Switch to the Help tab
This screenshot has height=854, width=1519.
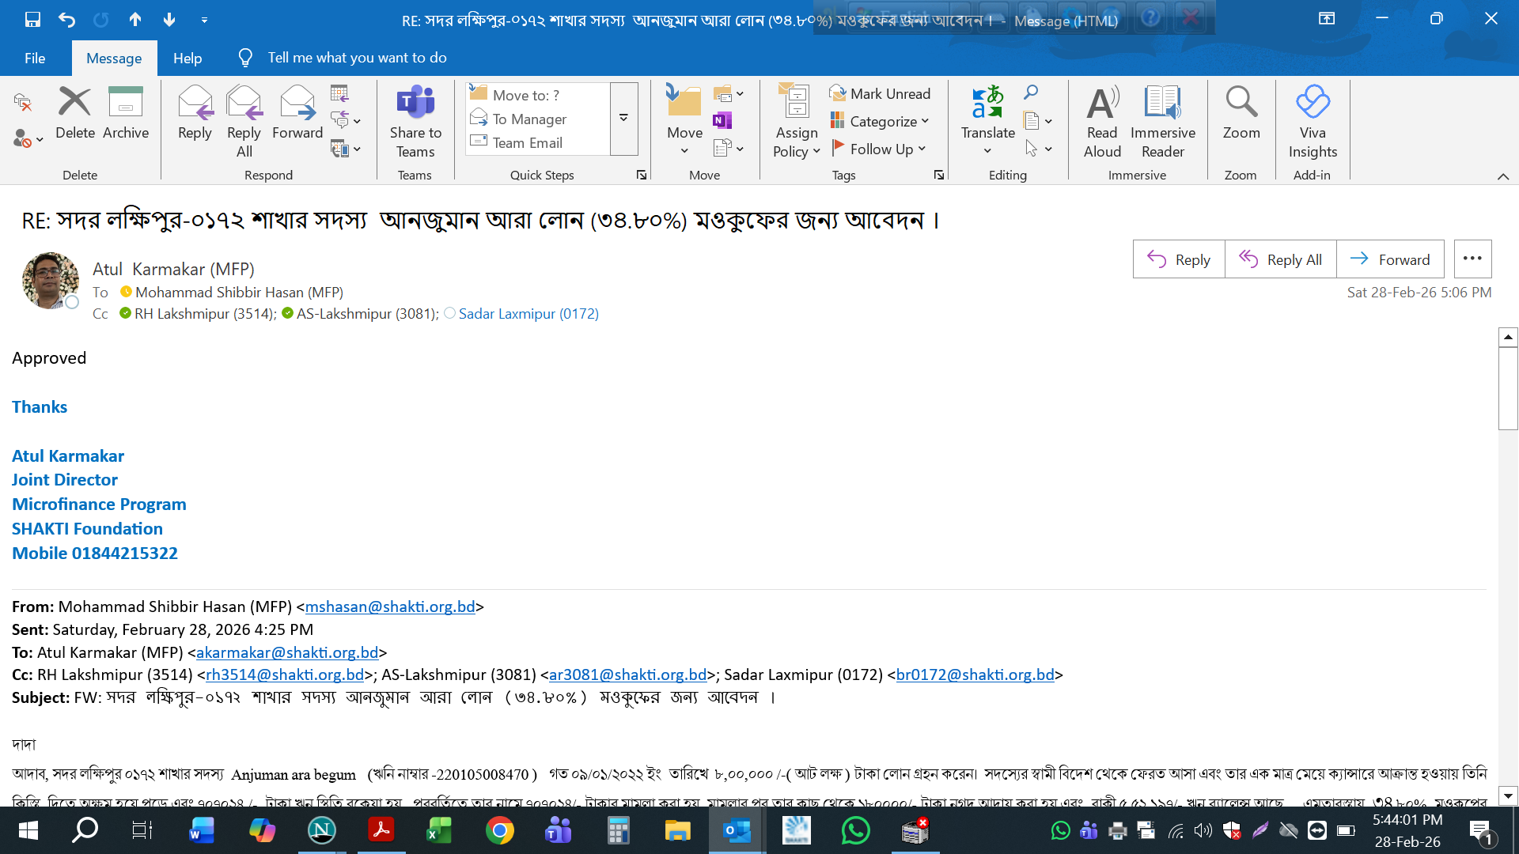pyautogui.click(x=188, y=58)
